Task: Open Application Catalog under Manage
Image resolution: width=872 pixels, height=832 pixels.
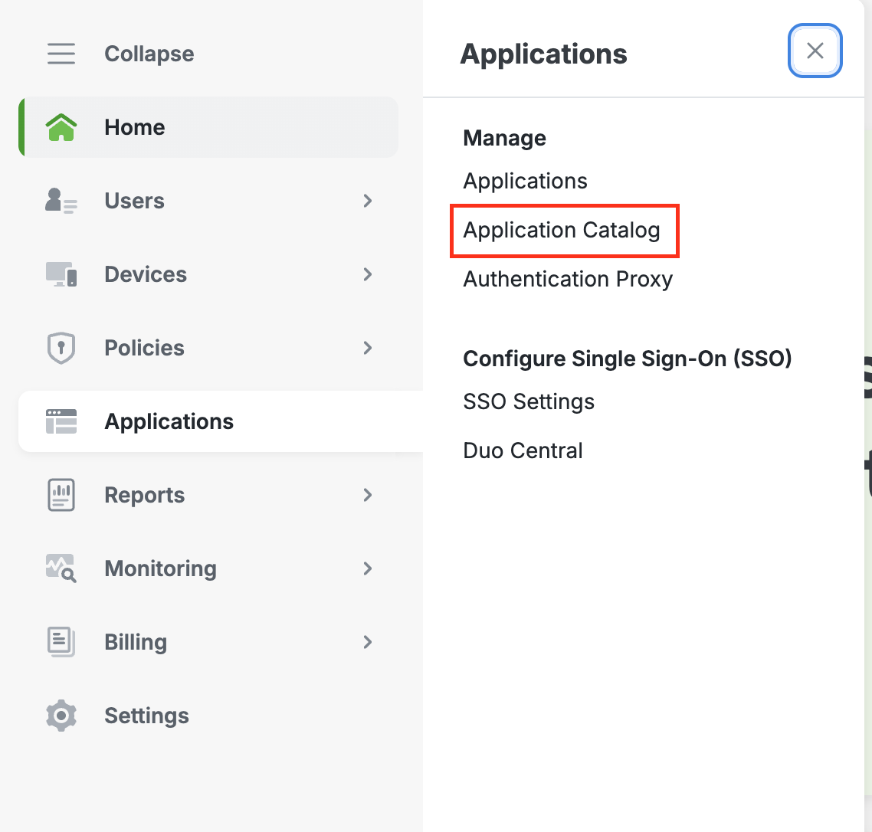Action: coord(562,230)
